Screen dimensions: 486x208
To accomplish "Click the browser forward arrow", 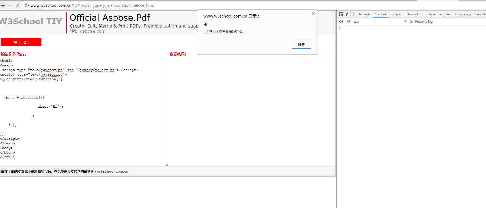I will 10,5.
